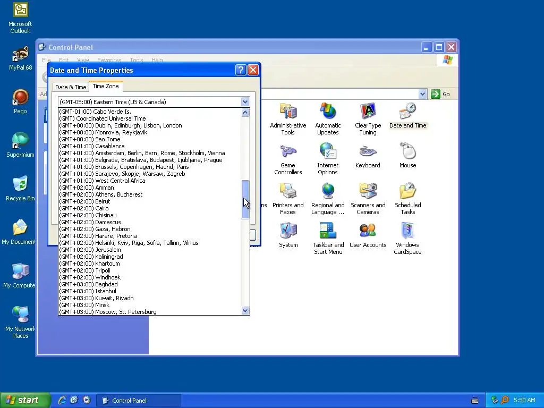Choose (GMT+00:00) Sao Tome
This screenshot has height=408, width=544.
point(149,140)
